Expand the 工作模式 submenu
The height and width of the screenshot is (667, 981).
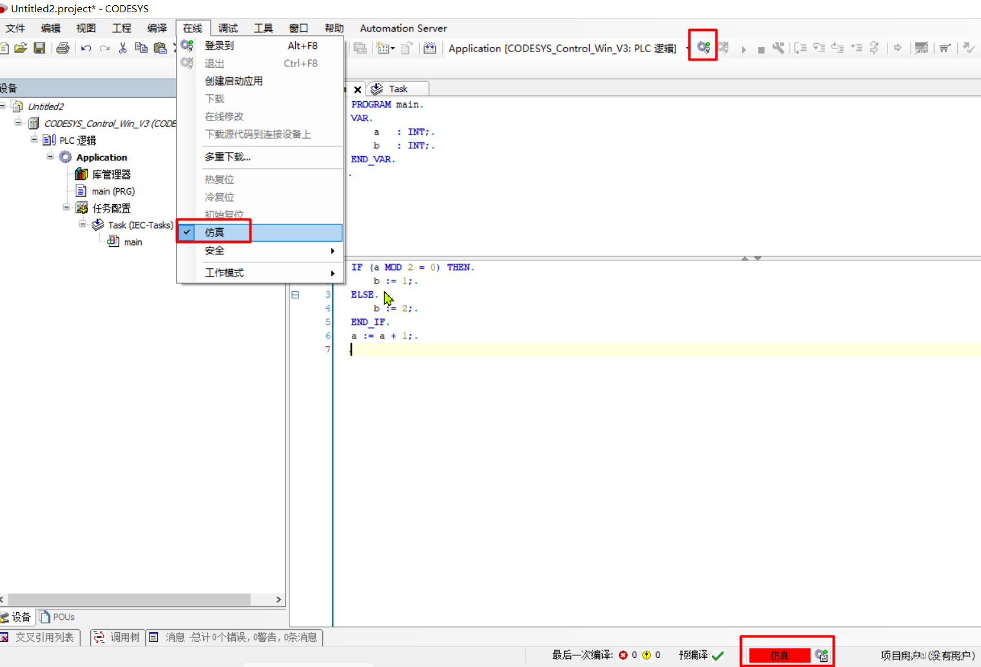(260, 273)
